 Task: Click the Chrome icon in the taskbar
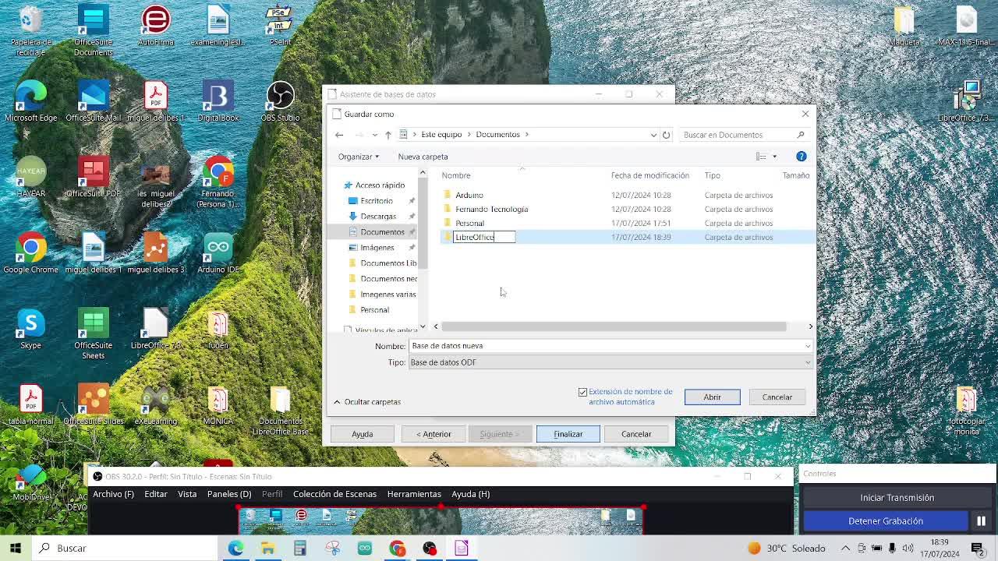click(397, 549)
